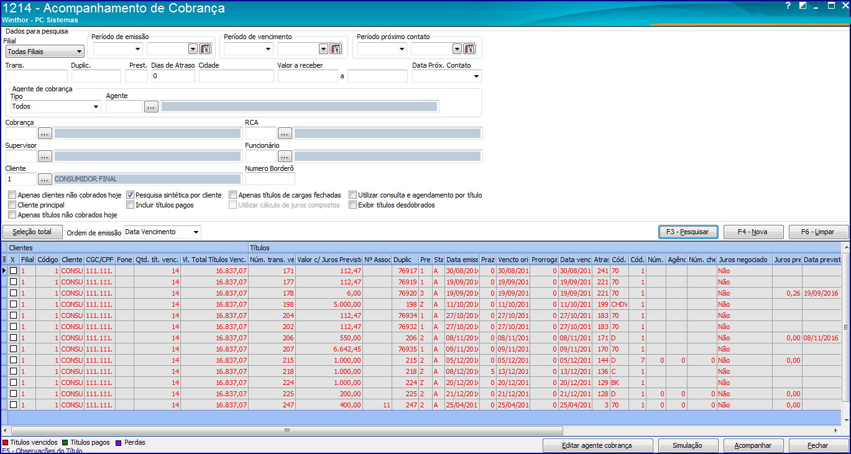
Task: Open first Período de emissão dropdown
Action: coord(137,49)
